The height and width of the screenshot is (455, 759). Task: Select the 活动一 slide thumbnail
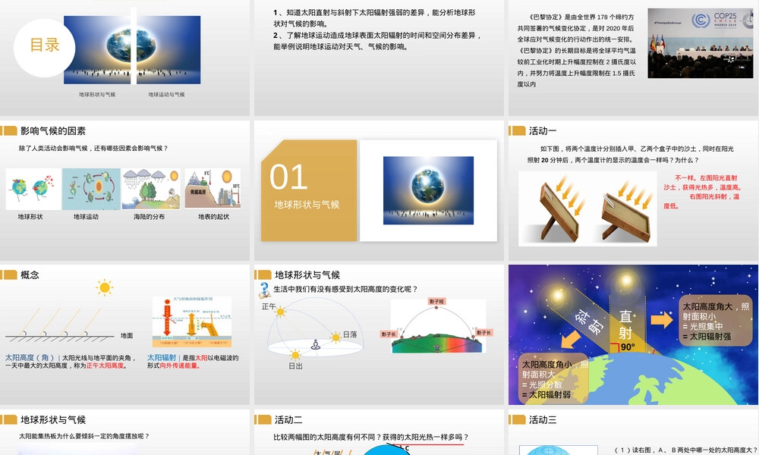click(634, 190)
